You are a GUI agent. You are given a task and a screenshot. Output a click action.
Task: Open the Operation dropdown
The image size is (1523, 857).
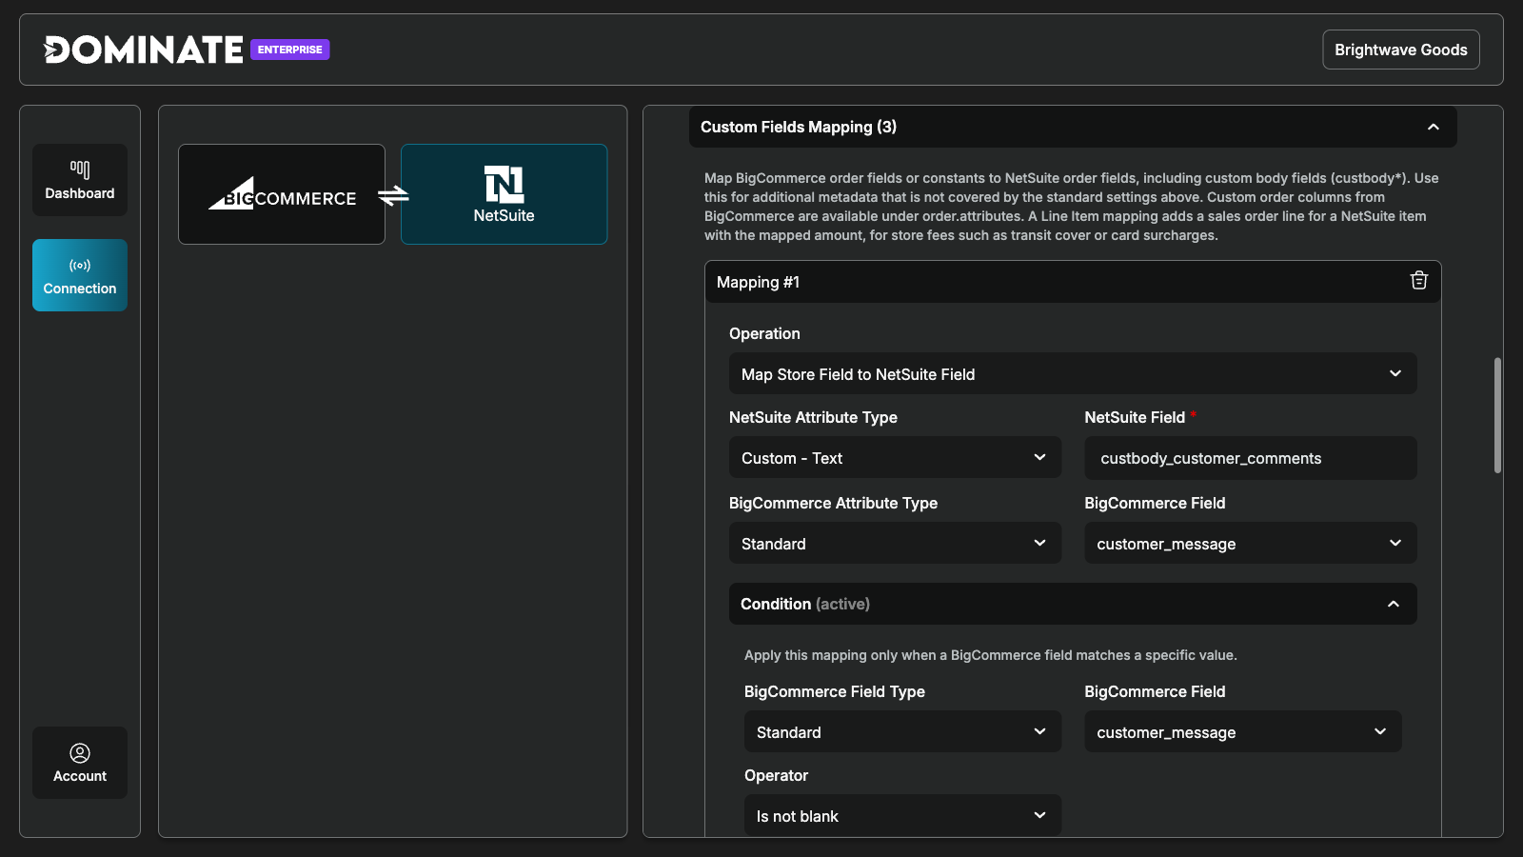tap(1073, 373)
